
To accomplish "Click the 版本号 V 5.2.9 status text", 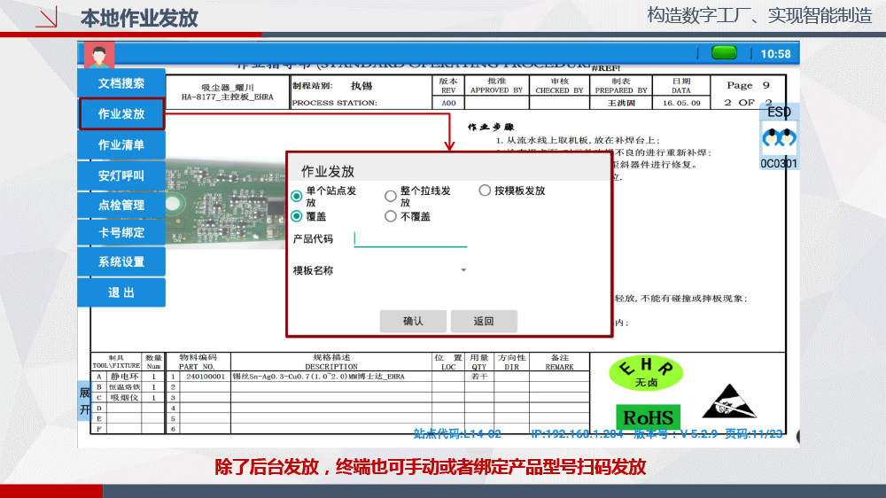I will (675, 433).
